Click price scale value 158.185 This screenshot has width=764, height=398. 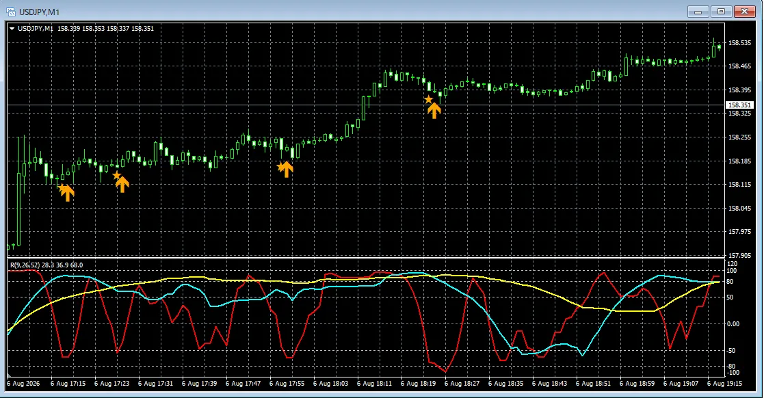tap(739, 161)
